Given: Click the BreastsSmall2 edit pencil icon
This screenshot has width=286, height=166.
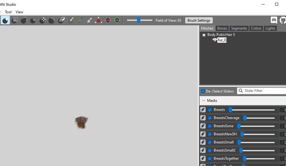Looking at the screenshot, I should (203, 150).
